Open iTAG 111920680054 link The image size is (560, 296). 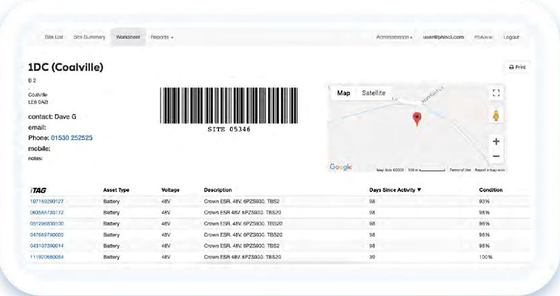click(x=46, y=257)
